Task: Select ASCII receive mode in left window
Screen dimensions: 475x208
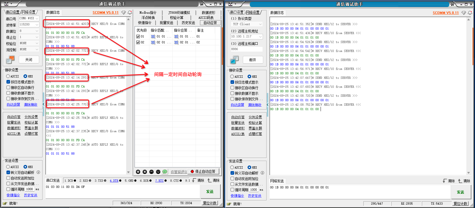Action: tap(8, 76)
